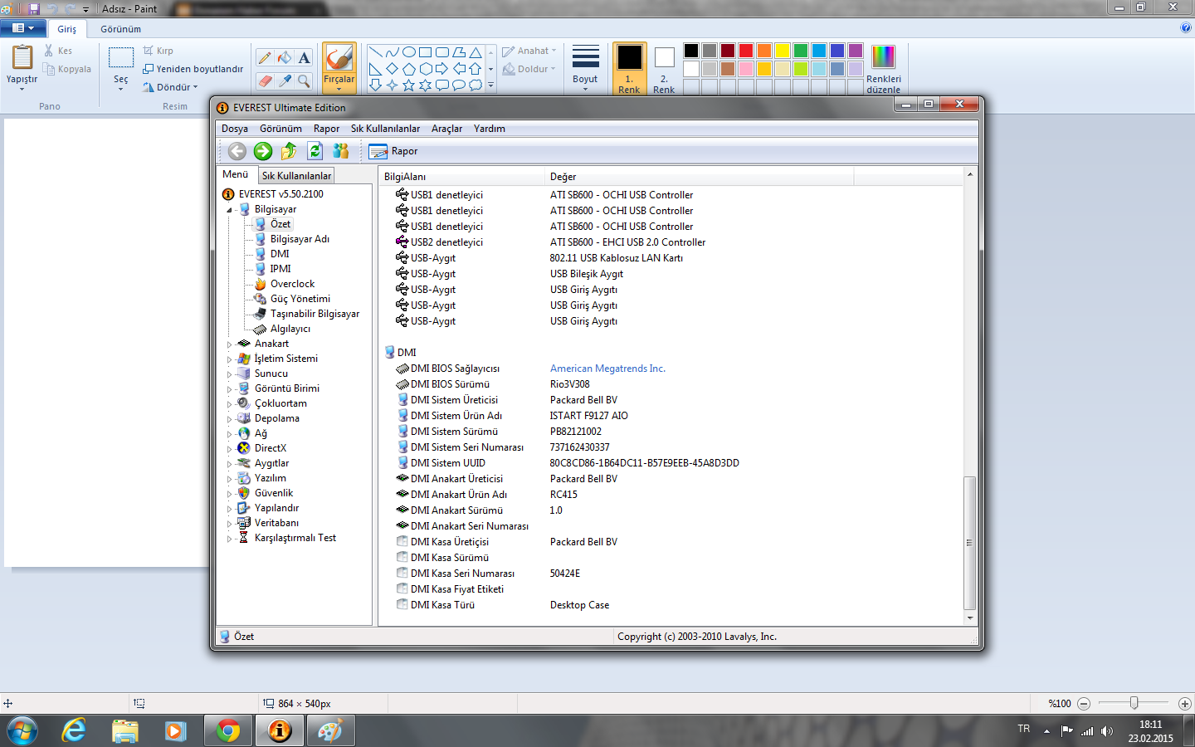This screenshot has width=1195, height=747.
Task: Switch to the Sık Kullanılanlar tab
Action: (x=296, y=176)
